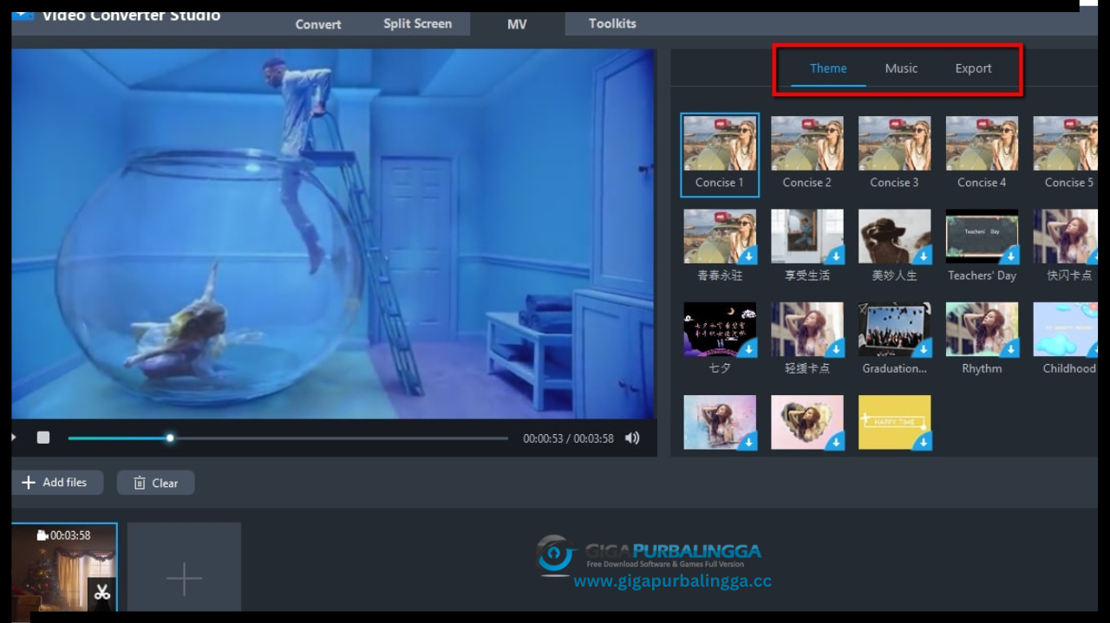This screenshot has height=623, width=1110.
Task: Click the video seek progress bar
Action: click(288, 438)
